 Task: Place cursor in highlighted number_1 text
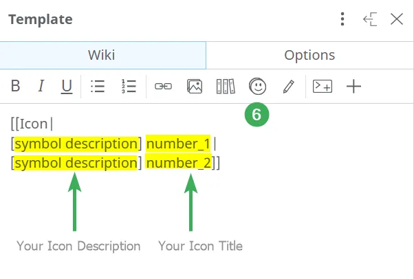(x=178, y=144)
